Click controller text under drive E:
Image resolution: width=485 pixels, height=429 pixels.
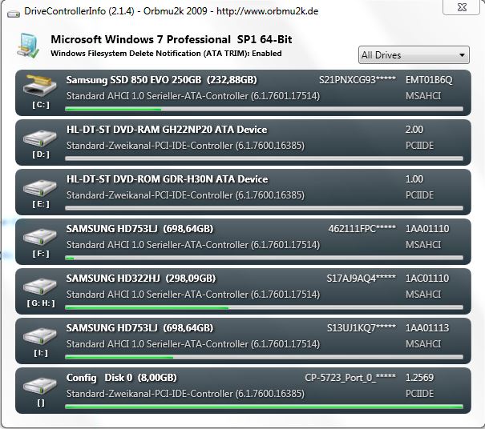(185, 195)
